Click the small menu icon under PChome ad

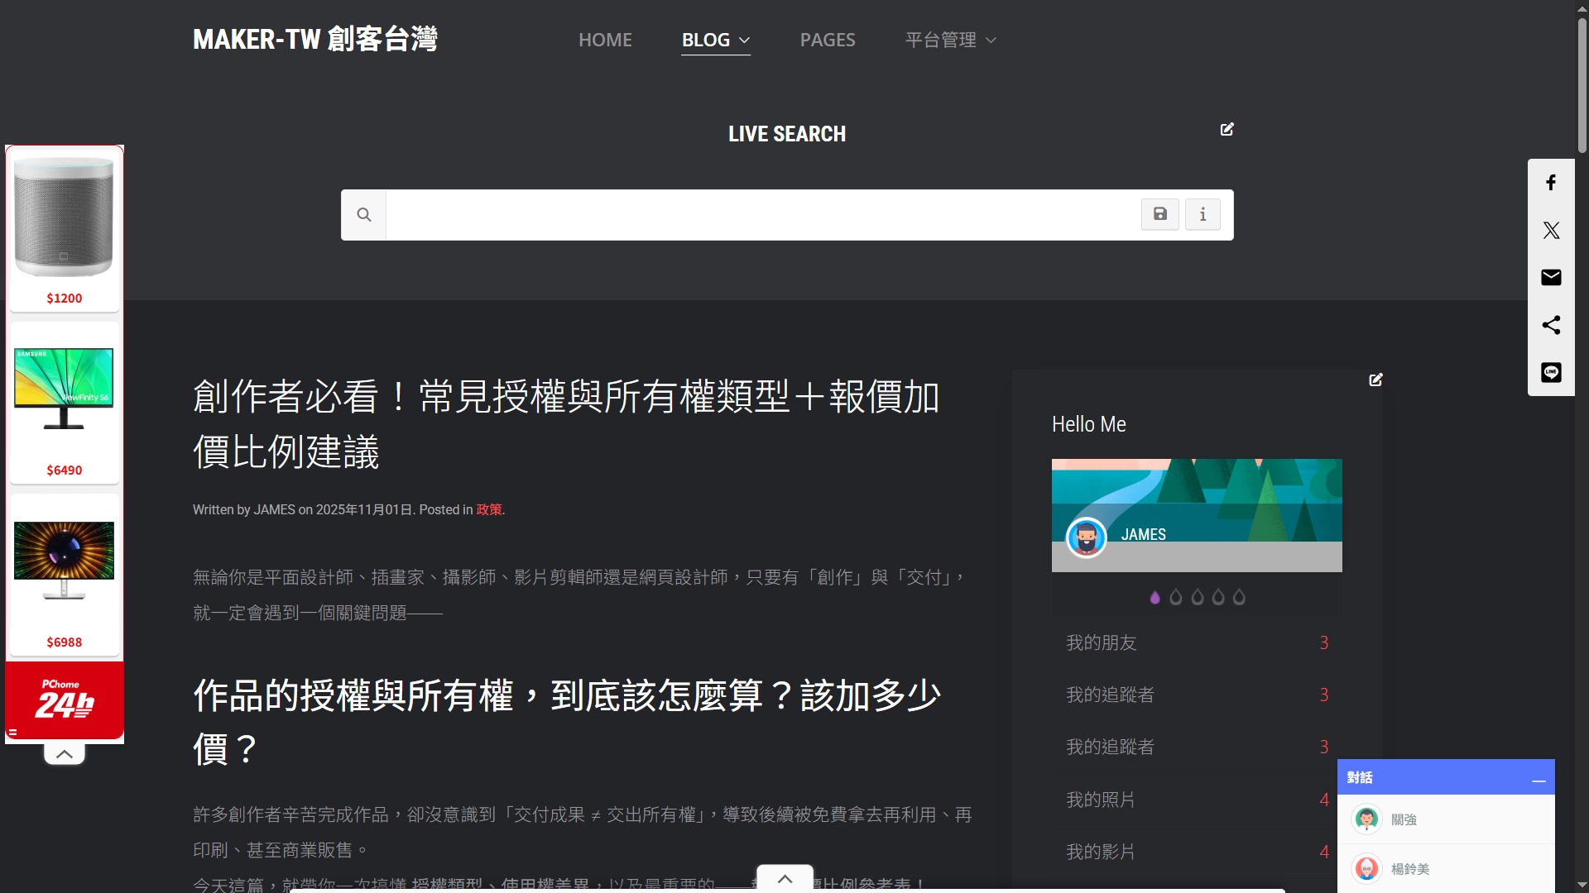pyautogui.click(x=12, y=733)
